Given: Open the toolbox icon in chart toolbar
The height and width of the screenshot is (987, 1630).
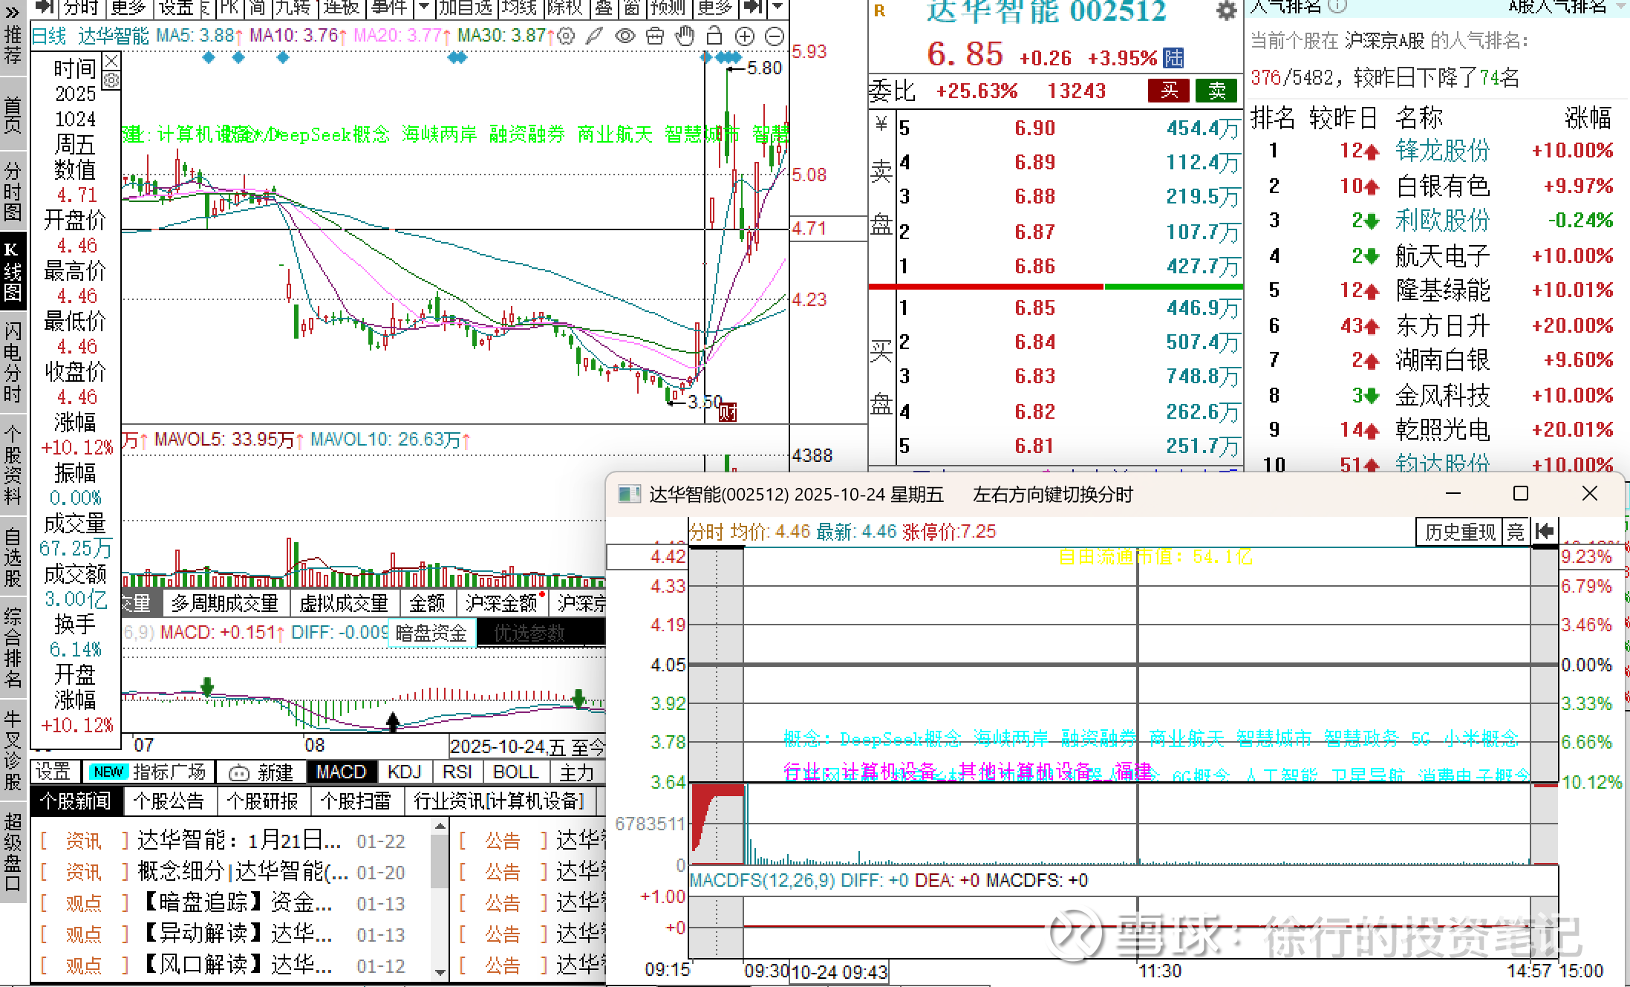Looking at the screenshot, I should 655,36.
